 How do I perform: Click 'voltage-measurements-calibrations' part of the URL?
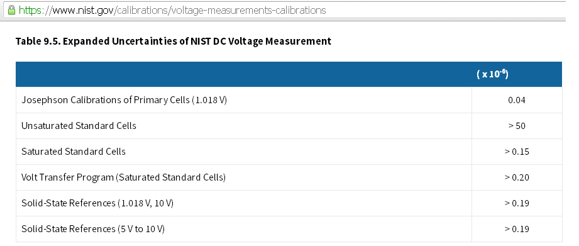tap(250, 10)
